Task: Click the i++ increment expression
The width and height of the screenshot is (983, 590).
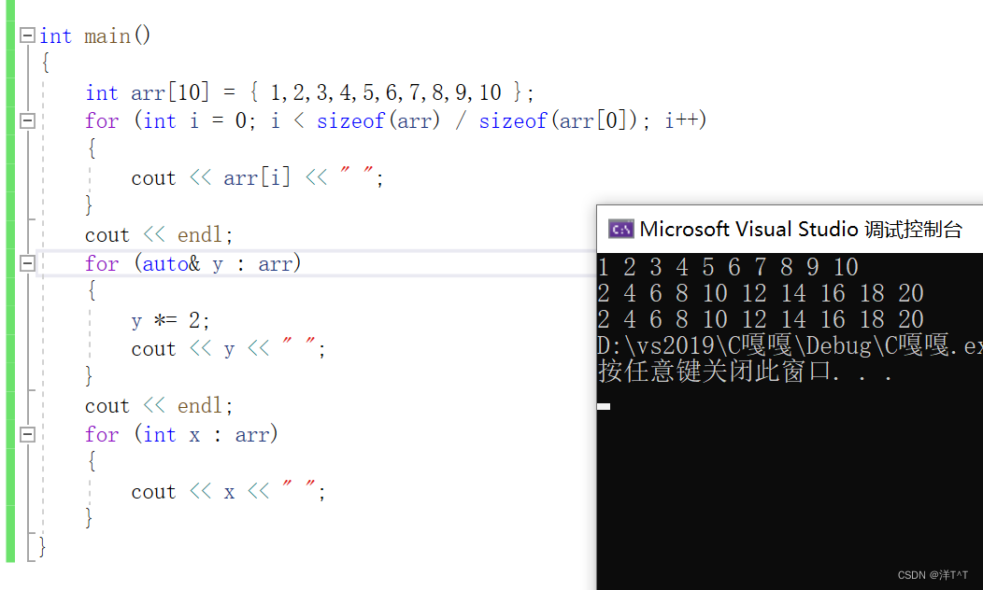Action: pos(686,120)
